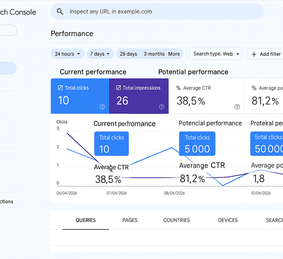
Task: Click the plus icon beside Add filter
Action: point(254,54)
